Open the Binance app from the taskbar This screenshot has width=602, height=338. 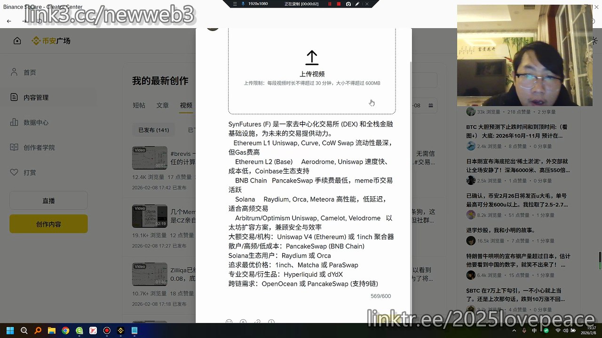click(x=121, y=330)
